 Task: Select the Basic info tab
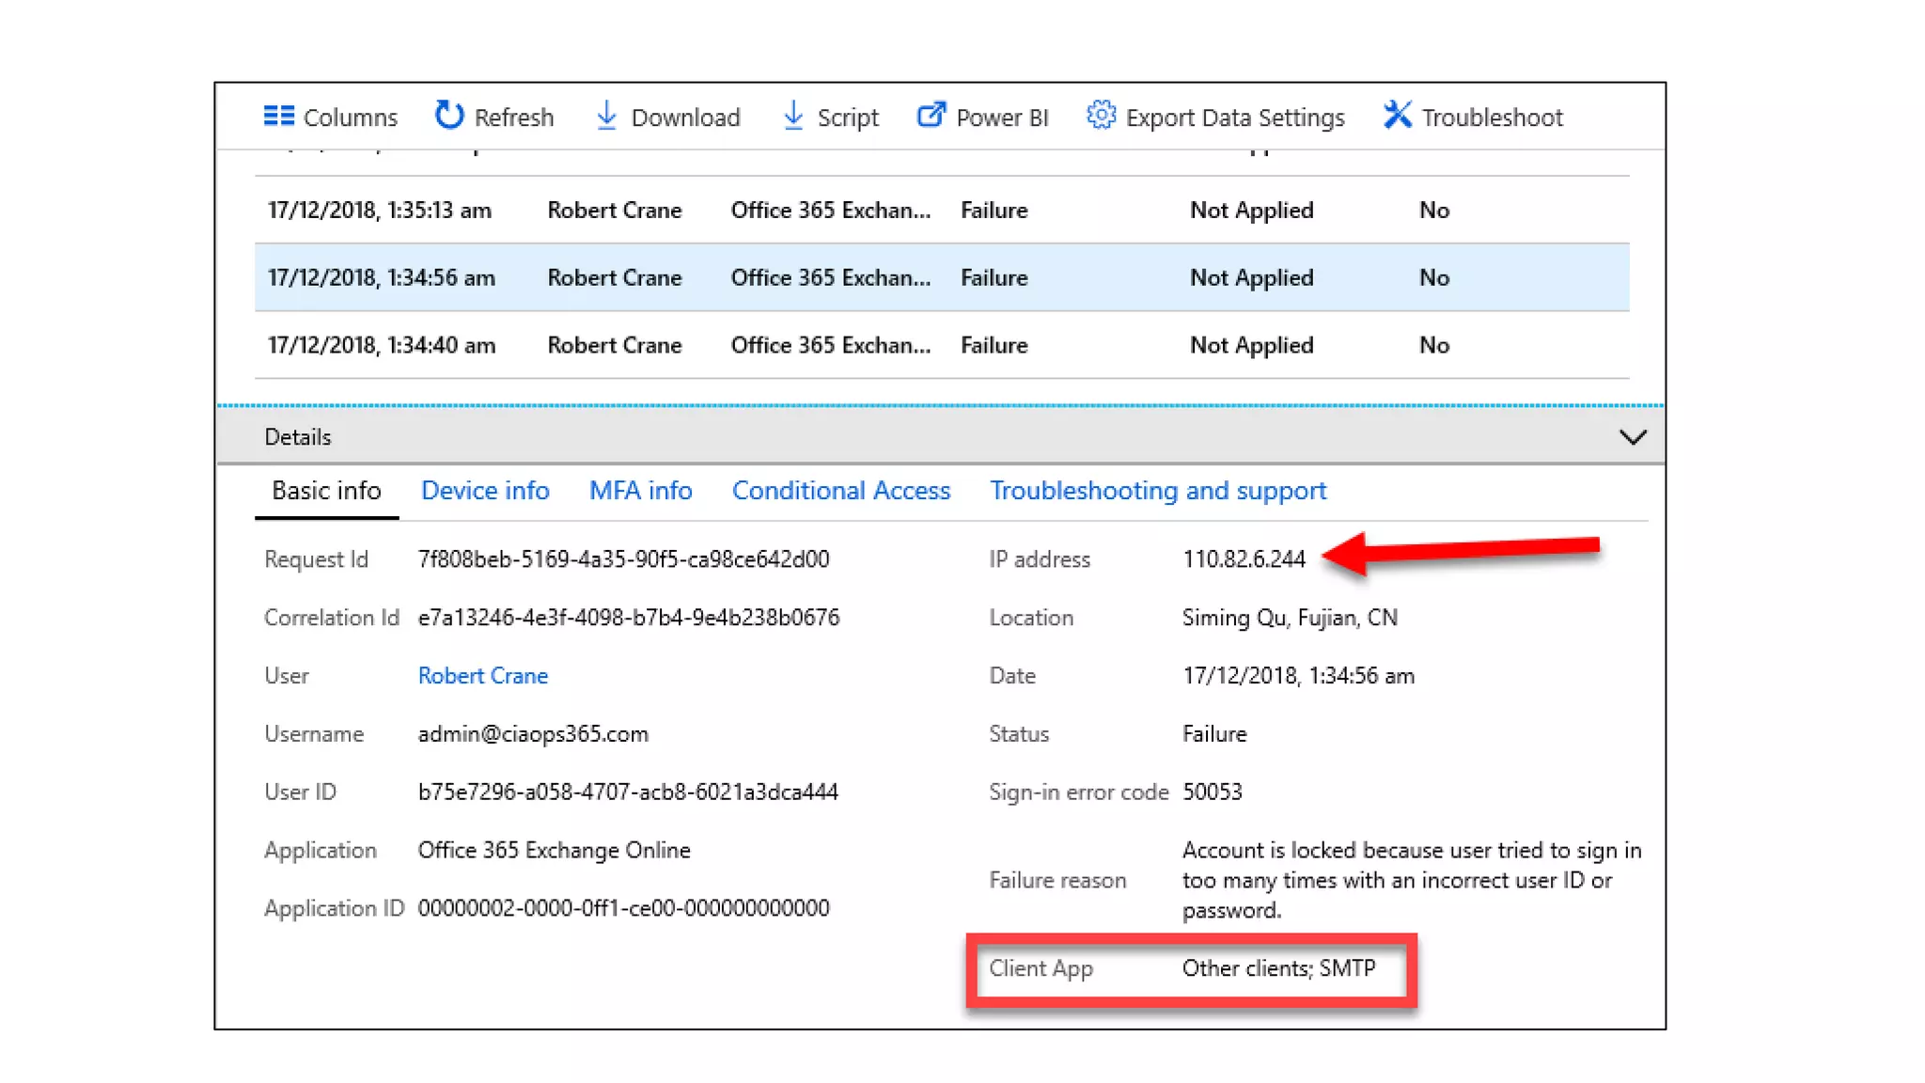326,491
